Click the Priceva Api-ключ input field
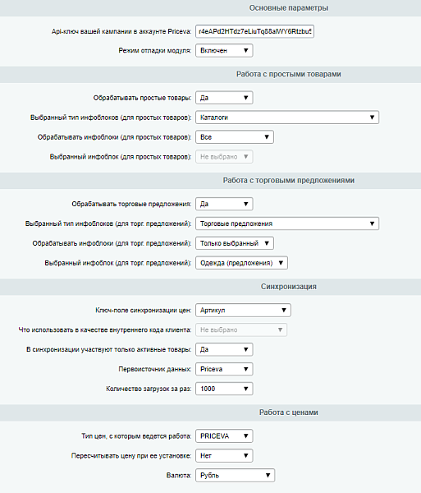Image resolution: width=421 pixels, height=493 pixels. (x=254, y=31)
